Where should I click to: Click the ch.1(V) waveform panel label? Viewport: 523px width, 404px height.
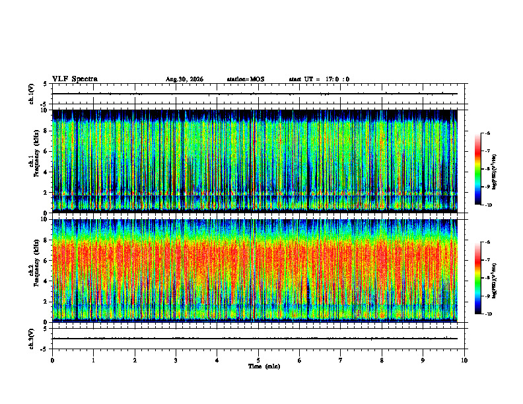[31, 94]
